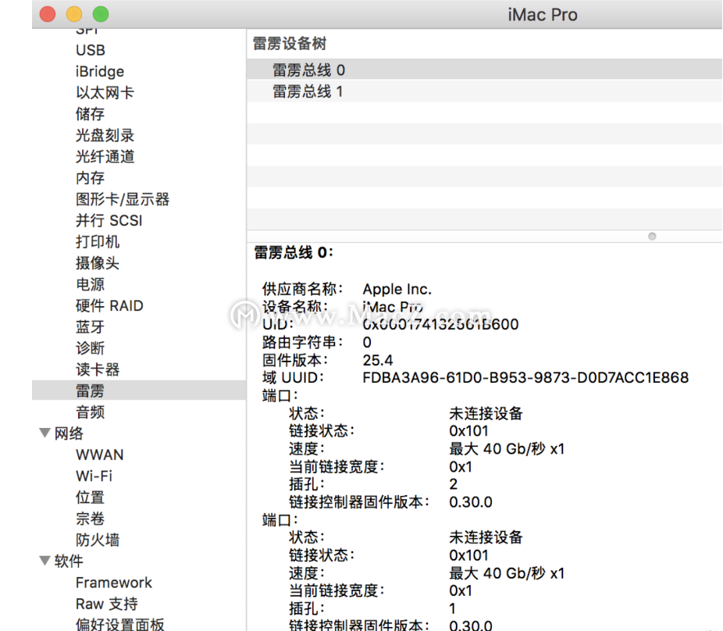
Task: Show 图形卡/显示器 information
Action: tap(122, 199)
